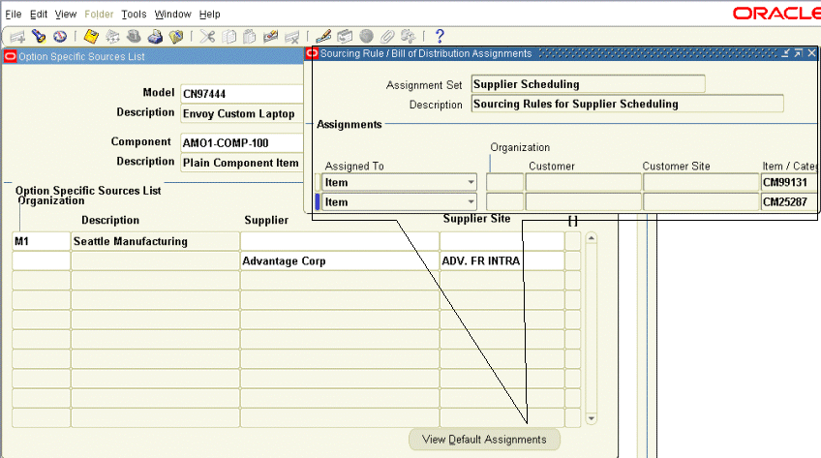Click the Switch Responsibilities top hat icon
The image size is (821, 458).
(134, 36)
